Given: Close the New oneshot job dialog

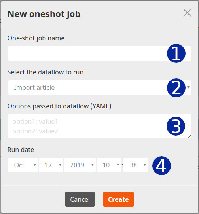Looking at the screenshot, I should 187,13.
